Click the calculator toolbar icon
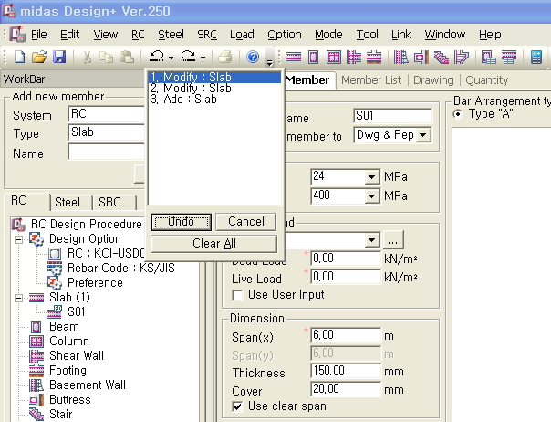 (536, 57)
